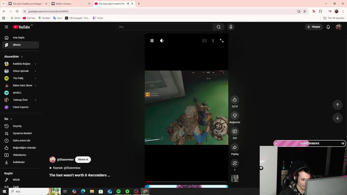Image resolution: width=347 pixels, height=195 pixels.
Task: Like the Short with thumbs up
Action: point(235,100)
